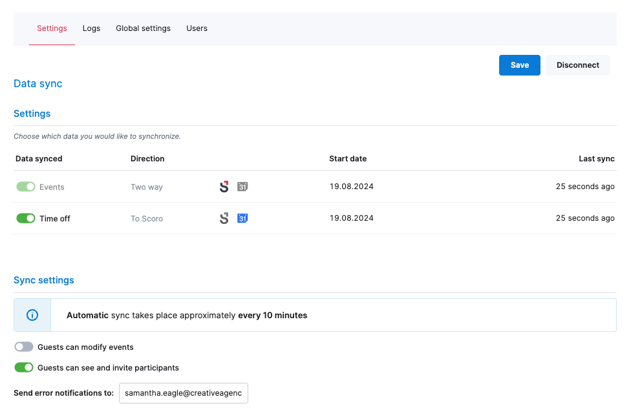Click the blue calendar icon in Time off row
The image size is (631, 417).
(242, 218)
